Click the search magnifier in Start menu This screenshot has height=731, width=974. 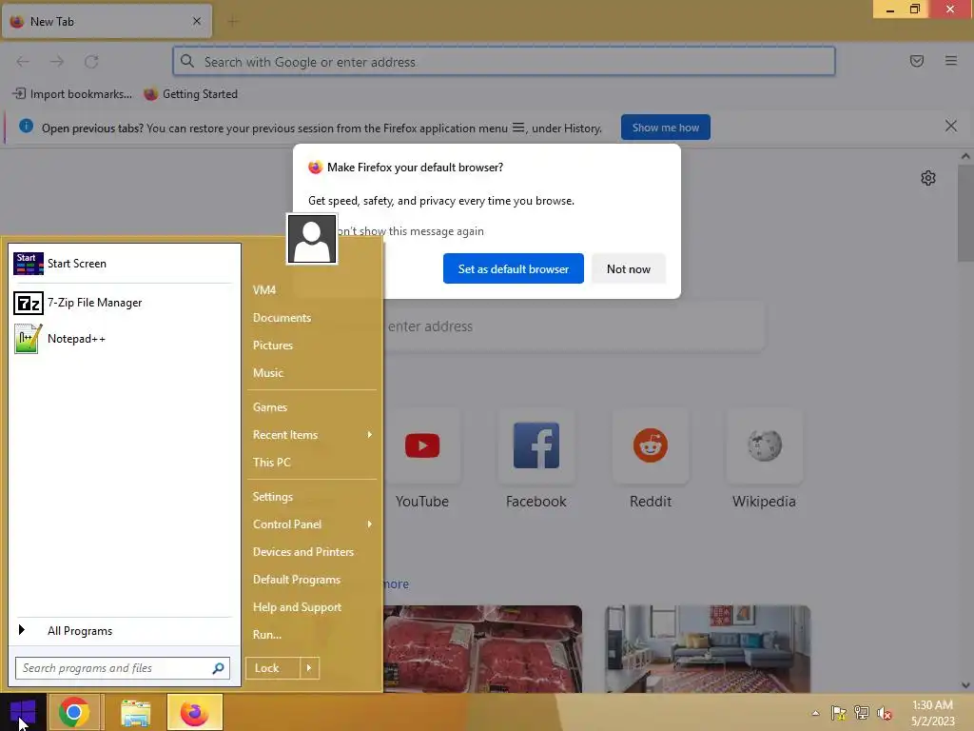218,668
